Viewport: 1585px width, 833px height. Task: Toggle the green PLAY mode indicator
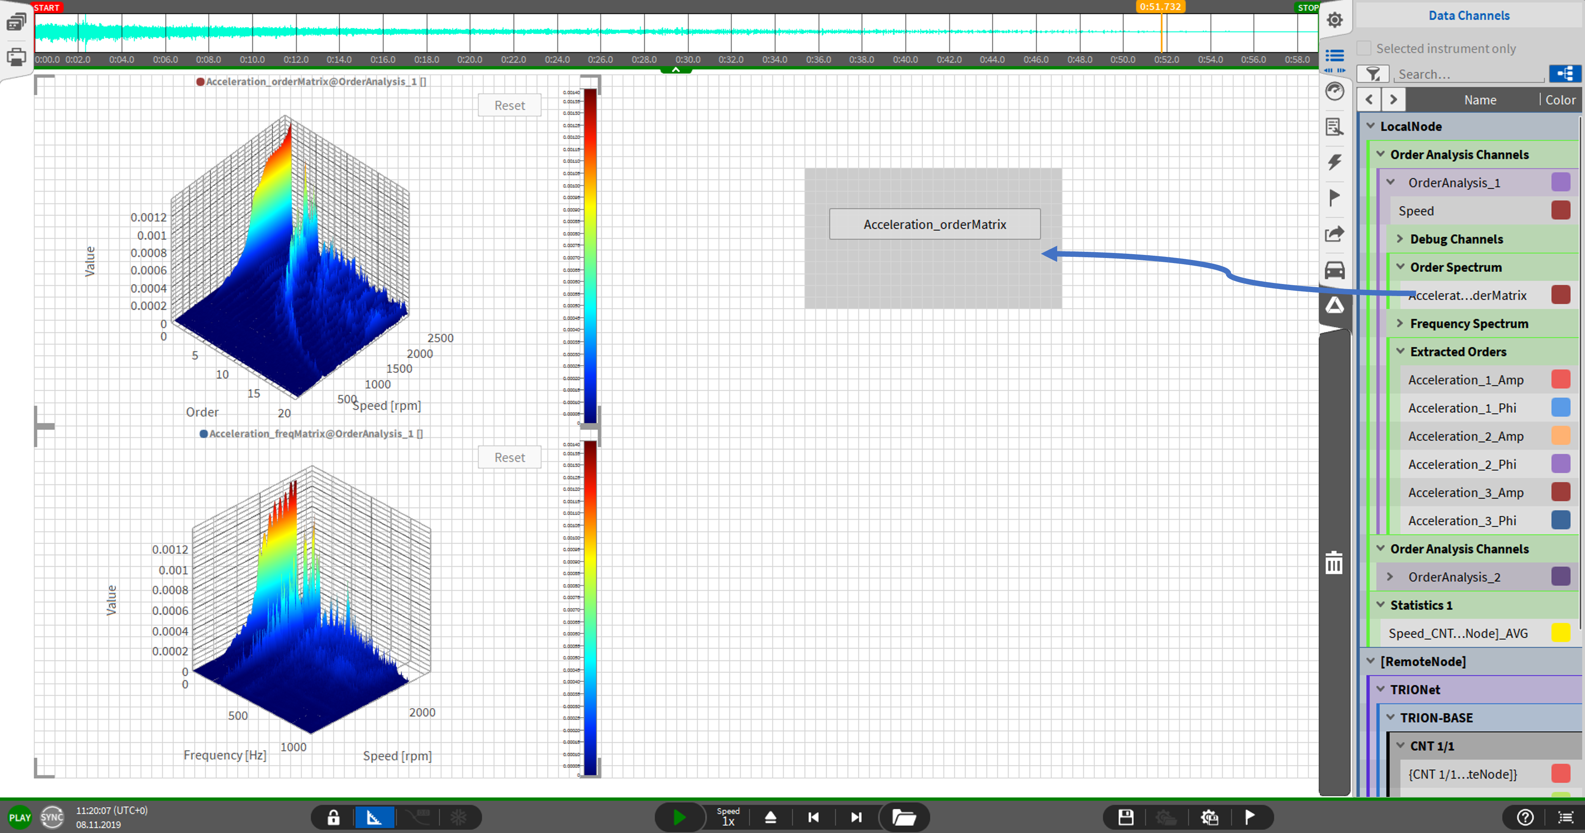pos(20,817)
